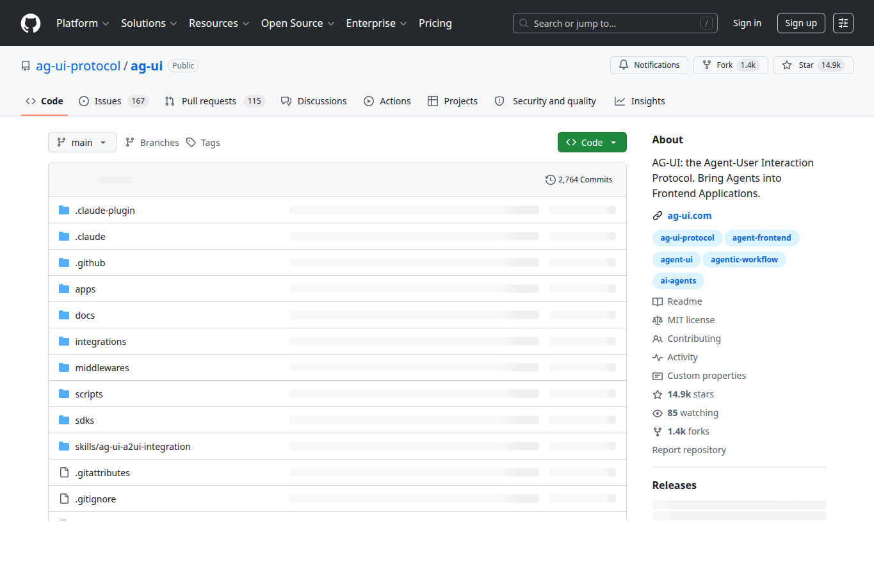Image resolution: width=874 pixels, height=576 pixels.
Task: Switch to the Discussions tab
Action: click(x=314, y=101)
